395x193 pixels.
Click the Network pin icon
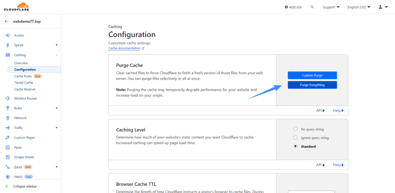click(x=7, y=118)
